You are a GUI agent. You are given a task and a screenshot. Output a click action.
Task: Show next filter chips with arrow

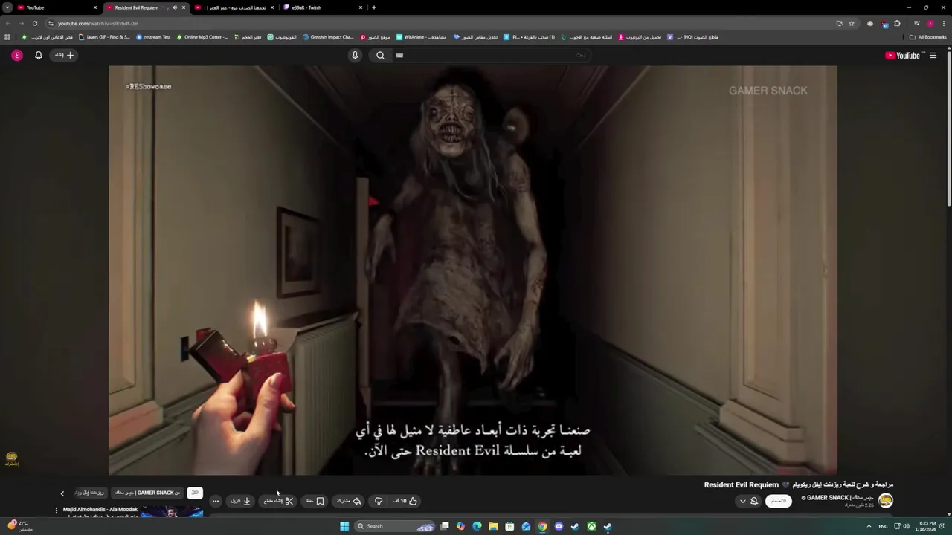tap(62, 493)
